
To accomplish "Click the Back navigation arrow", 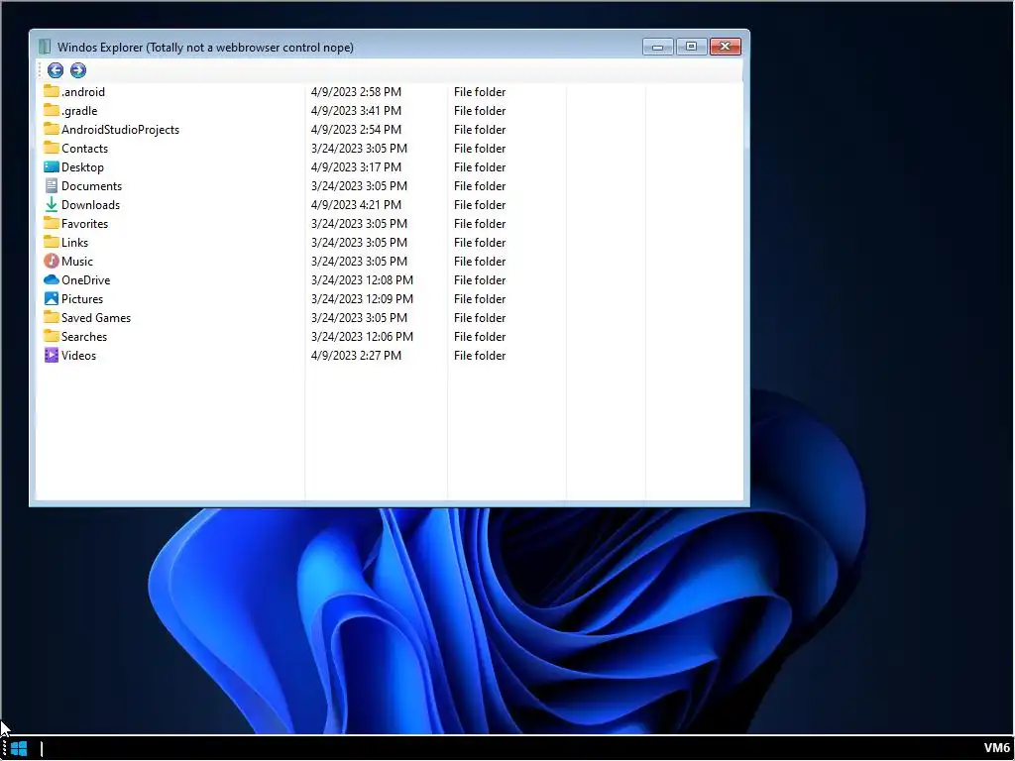I will (x=56, y=70).
